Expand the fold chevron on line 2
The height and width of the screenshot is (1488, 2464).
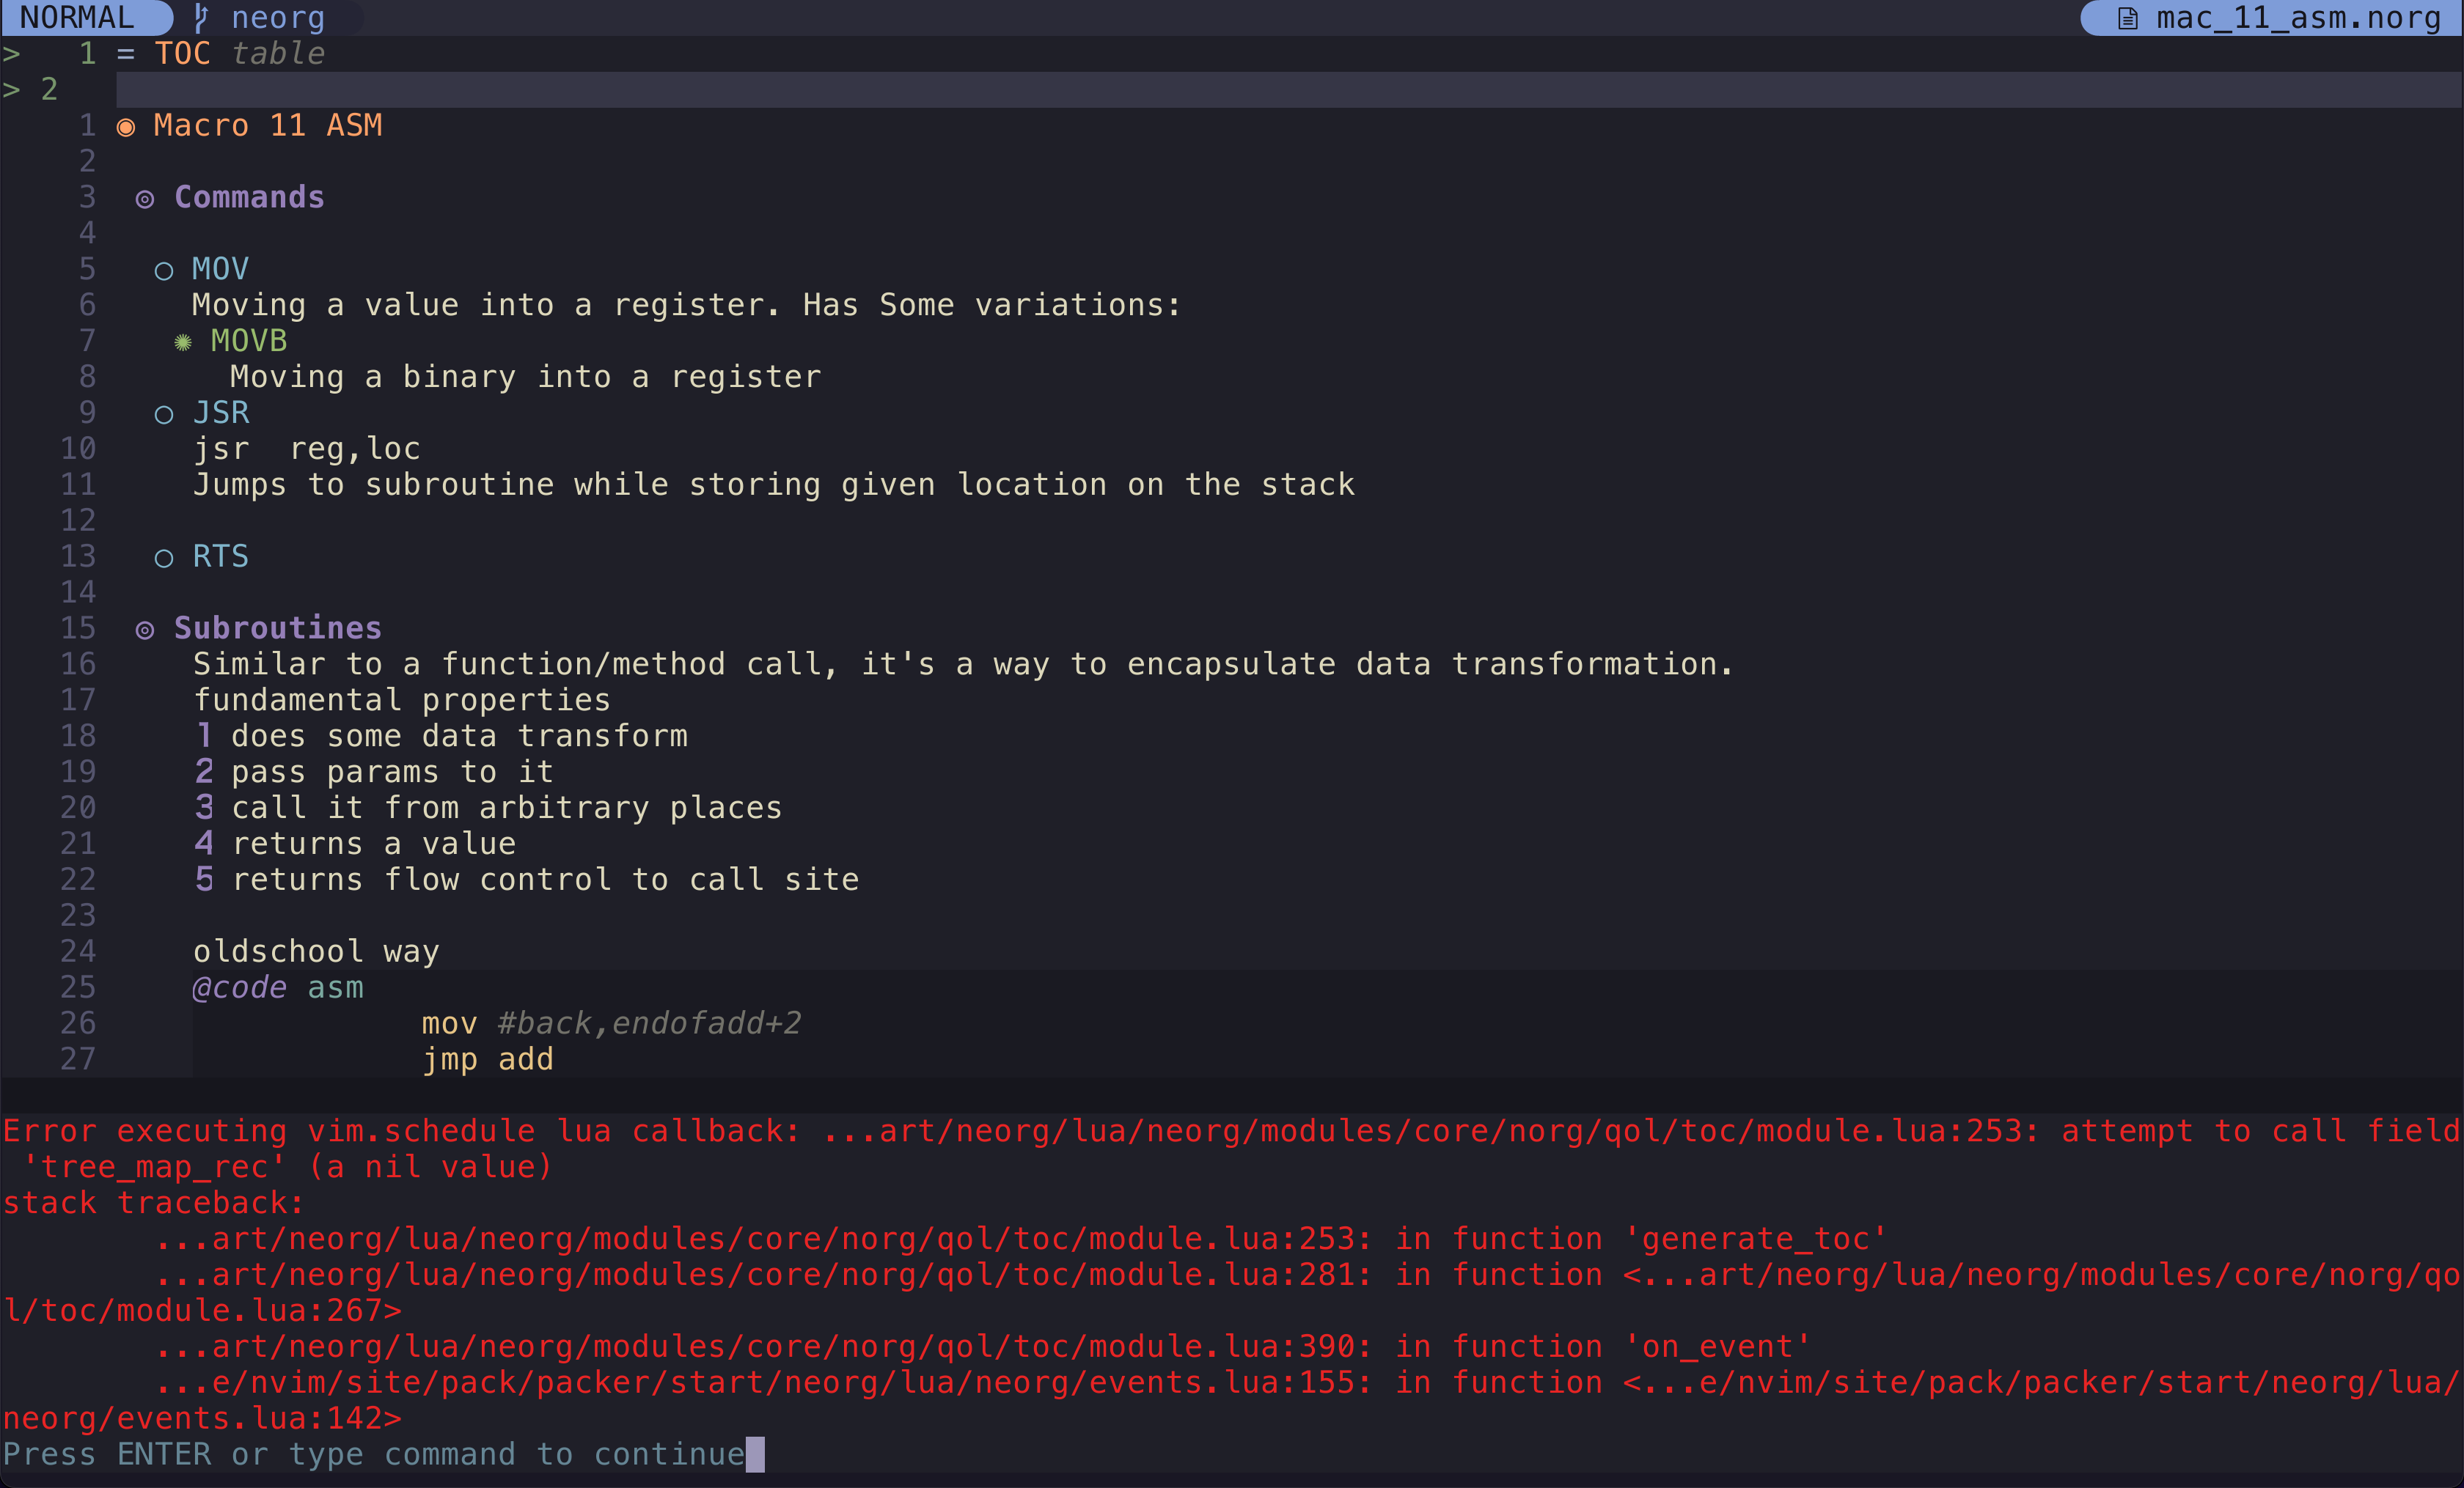[x=11, y=89]
